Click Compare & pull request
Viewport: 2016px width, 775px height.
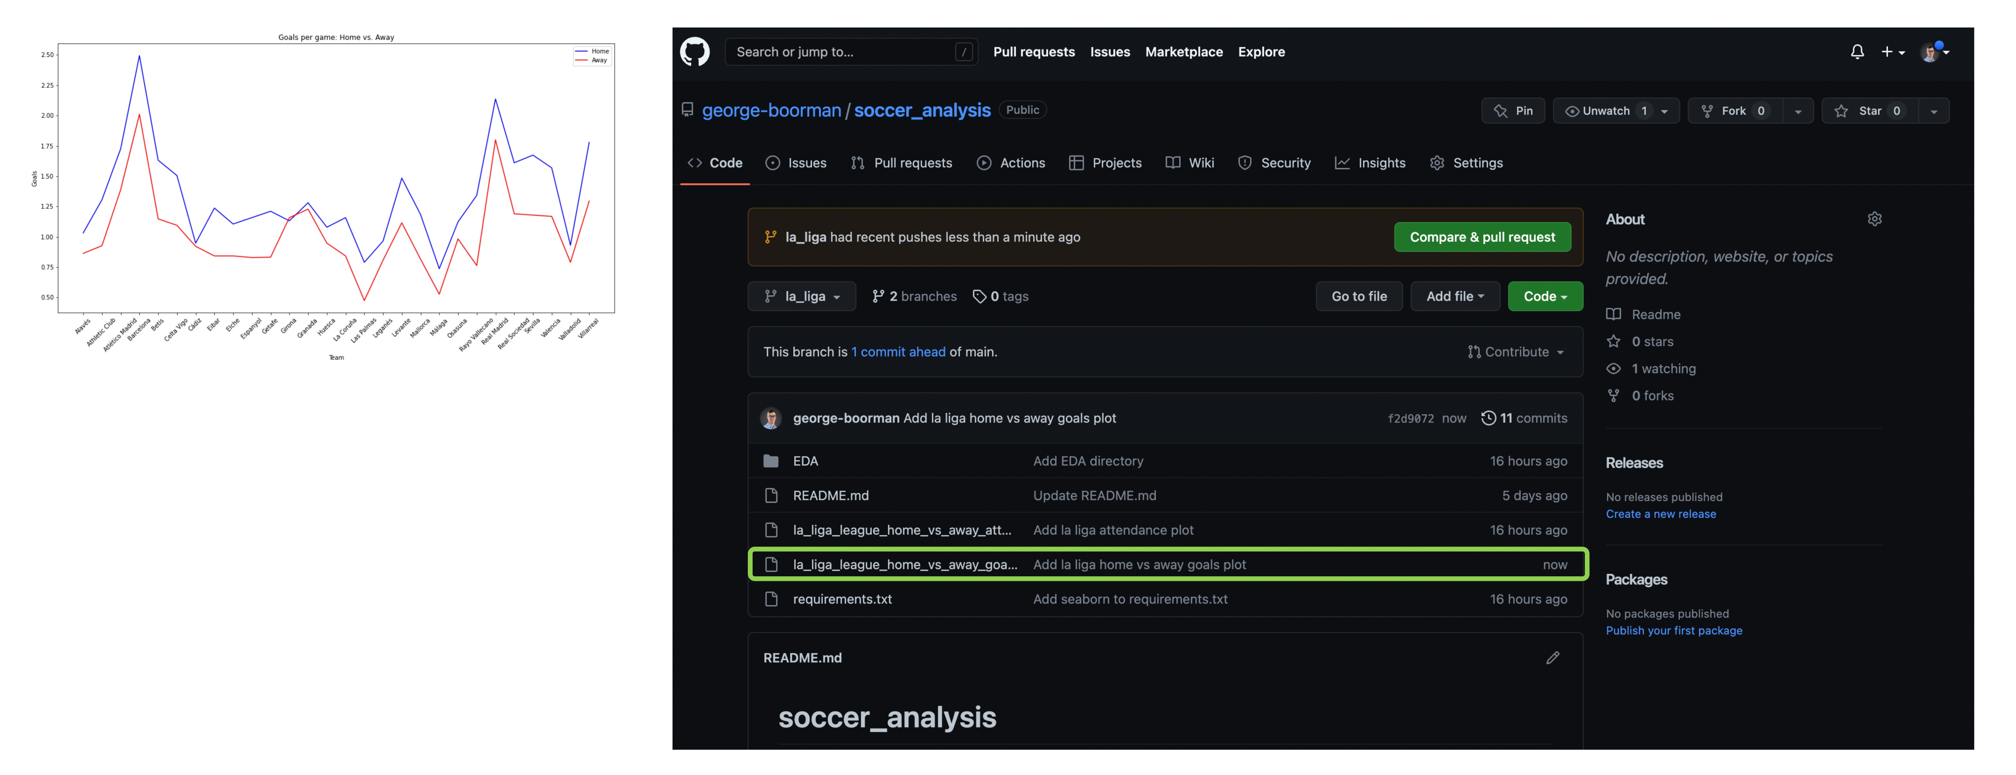[1482, 237]
